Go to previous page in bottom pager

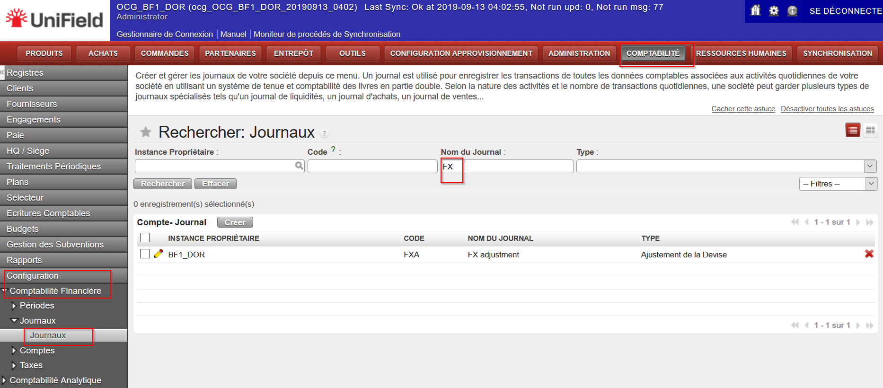807,325
